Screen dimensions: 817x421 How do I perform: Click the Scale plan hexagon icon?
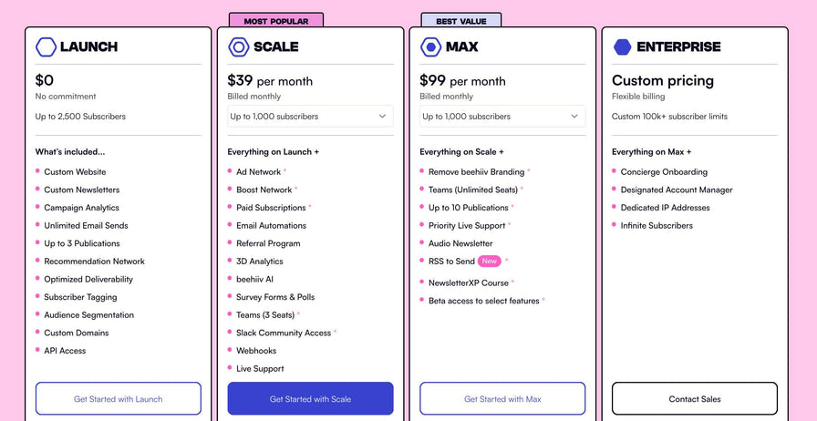click(239, 46)
